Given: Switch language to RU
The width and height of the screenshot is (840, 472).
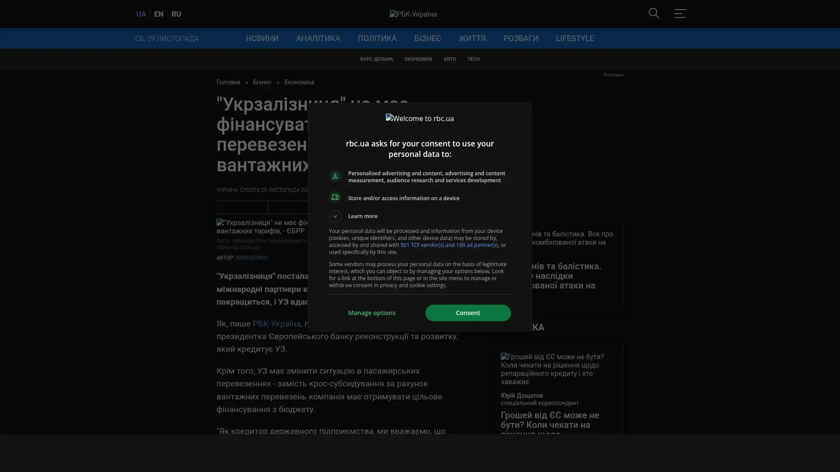Looking at the screenshot, I should pyautogui.click(x=176, y=14).
